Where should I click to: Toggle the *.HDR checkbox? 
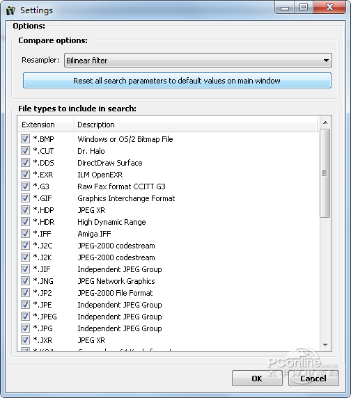pos(25,222)
